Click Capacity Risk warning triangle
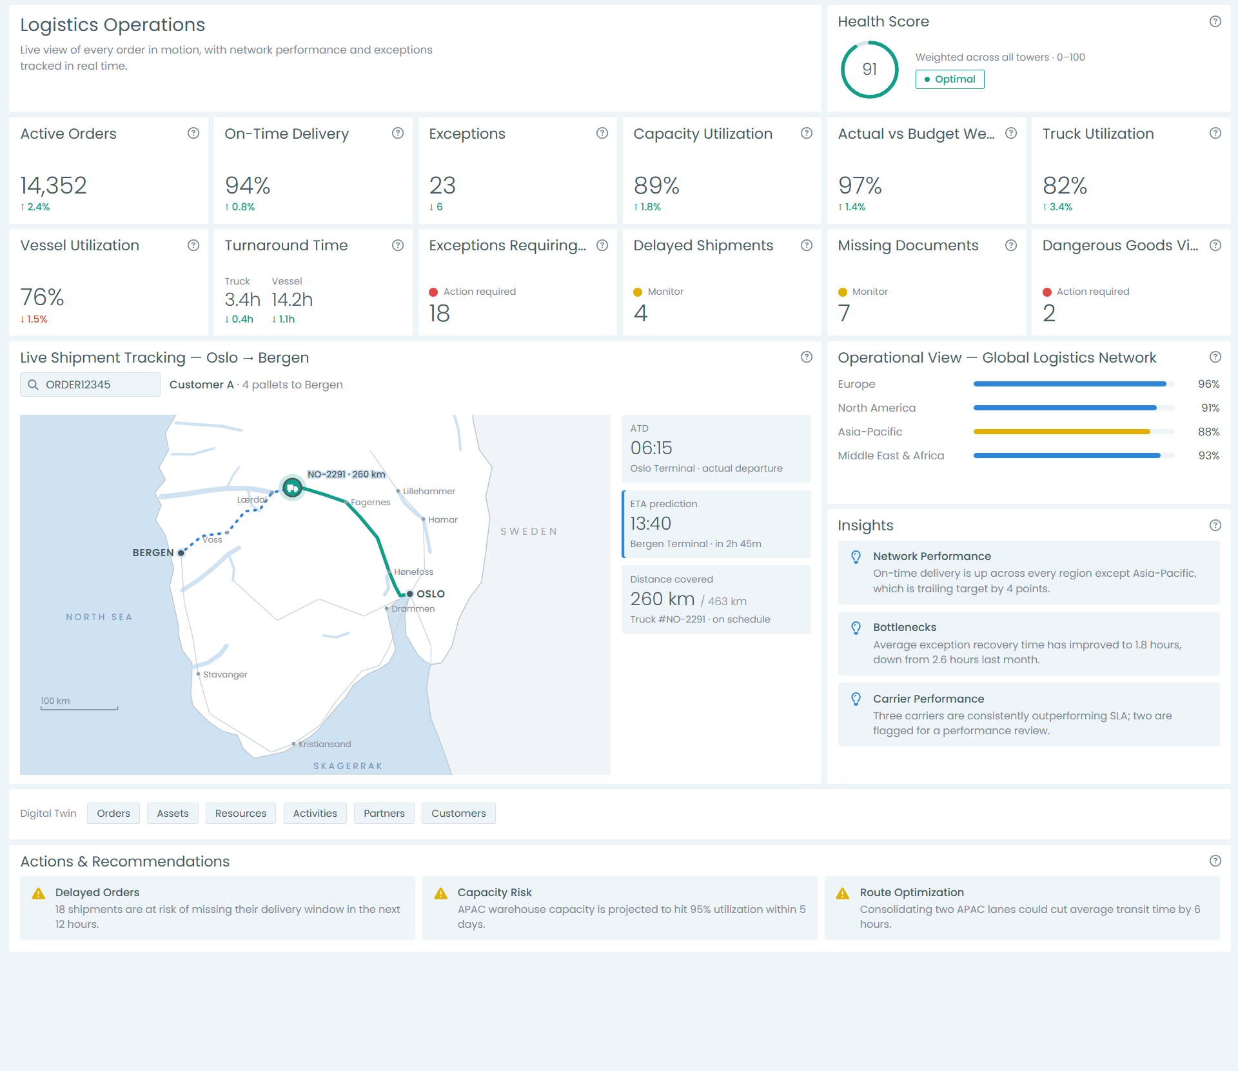Screen dimensions: 1238x1071 coord(441,893)
